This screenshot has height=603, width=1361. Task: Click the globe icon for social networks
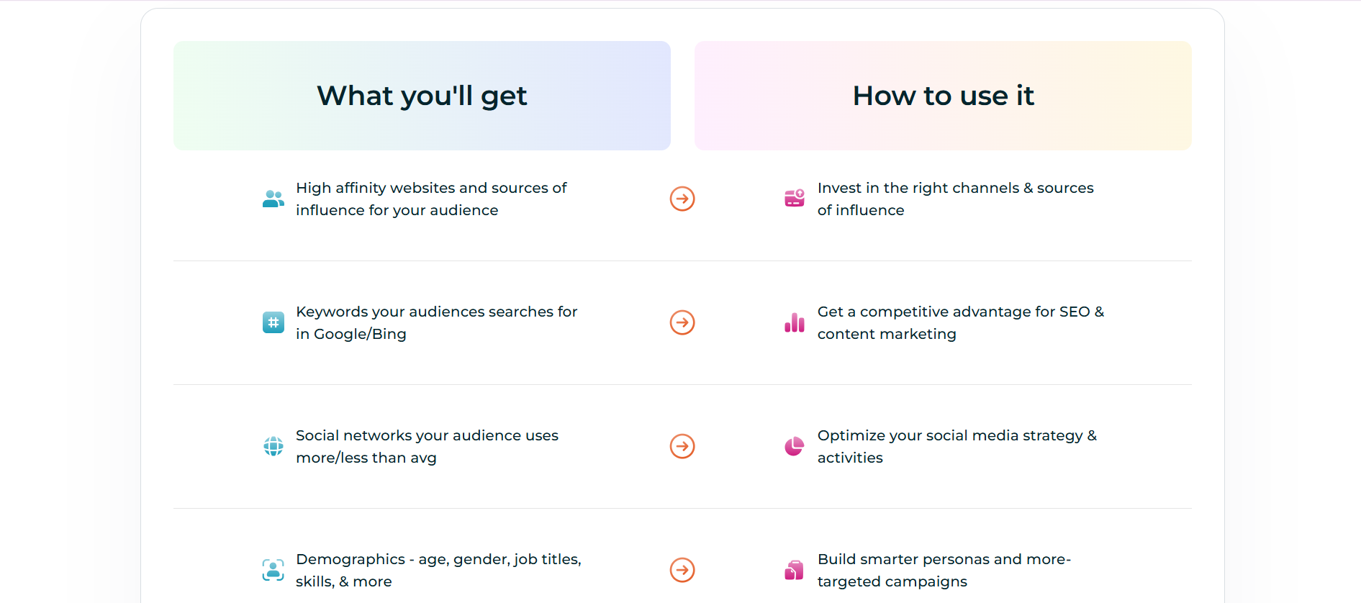tap(273, 446)
